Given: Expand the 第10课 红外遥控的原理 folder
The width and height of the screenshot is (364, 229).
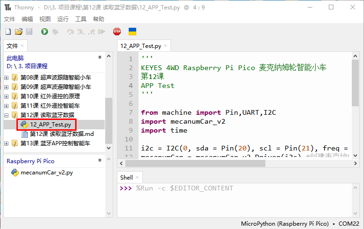Looking at the screenshot, I should (x=7, y=96).
